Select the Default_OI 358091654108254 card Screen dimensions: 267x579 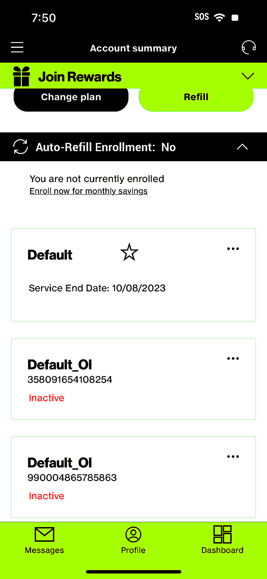[133, 379]
